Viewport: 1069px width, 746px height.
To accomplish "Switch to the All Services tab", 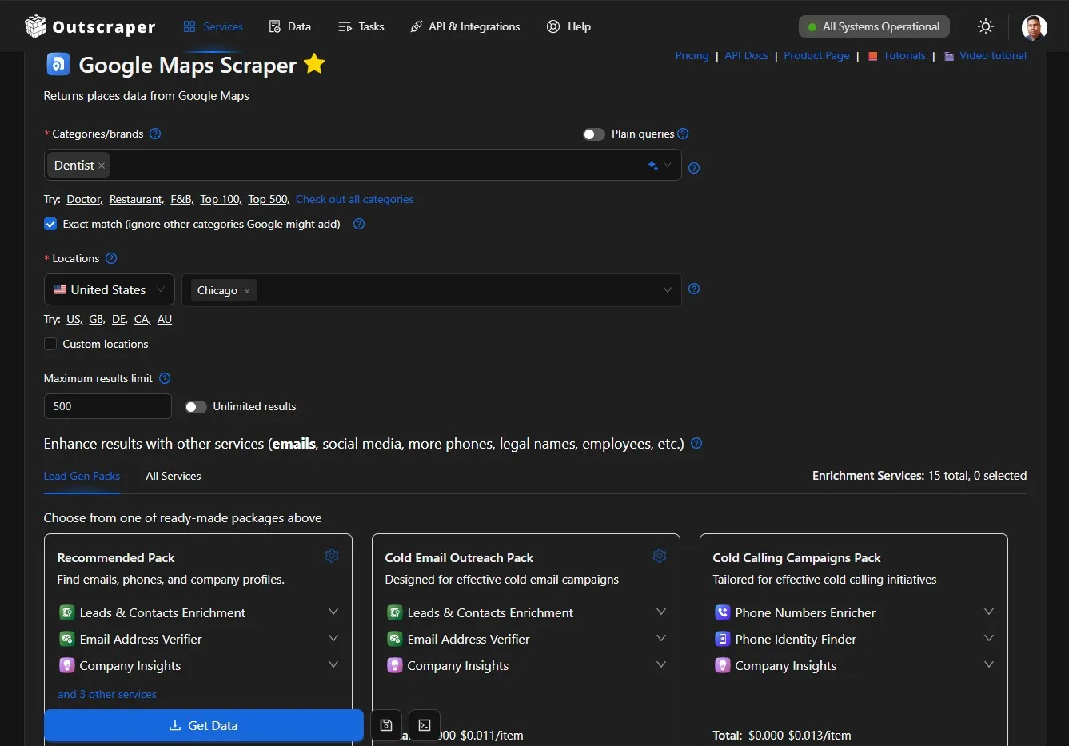I will click(174, 476).
